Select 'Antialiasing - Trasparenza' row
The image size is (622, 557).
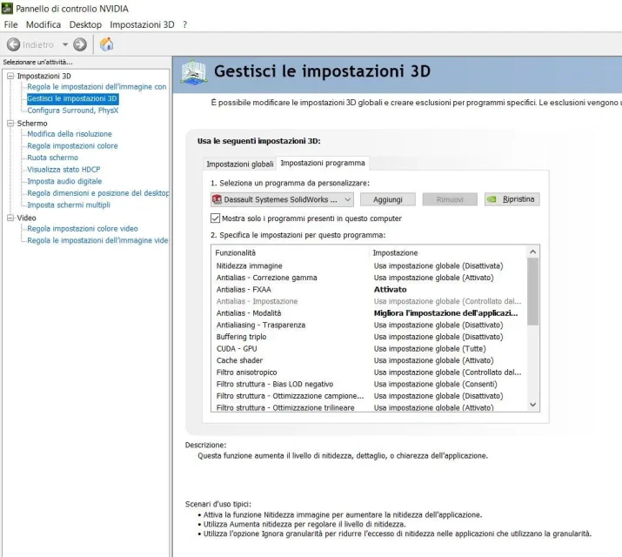tap(369, 325)
